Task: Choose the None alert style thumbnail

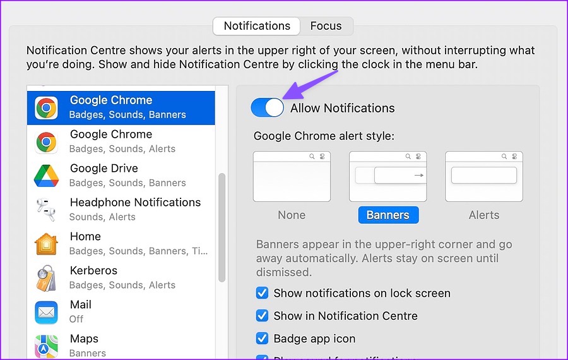Action: pos(292,177)
